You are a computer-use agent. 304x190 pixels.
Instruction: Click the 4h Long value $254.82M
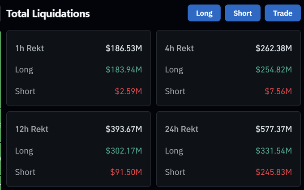(274, 70)
